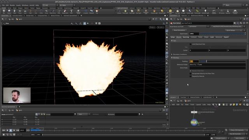Add a Caustic Light from the shelf
Image resolution: width=249 pixels, height=140 pixels.
190,11
